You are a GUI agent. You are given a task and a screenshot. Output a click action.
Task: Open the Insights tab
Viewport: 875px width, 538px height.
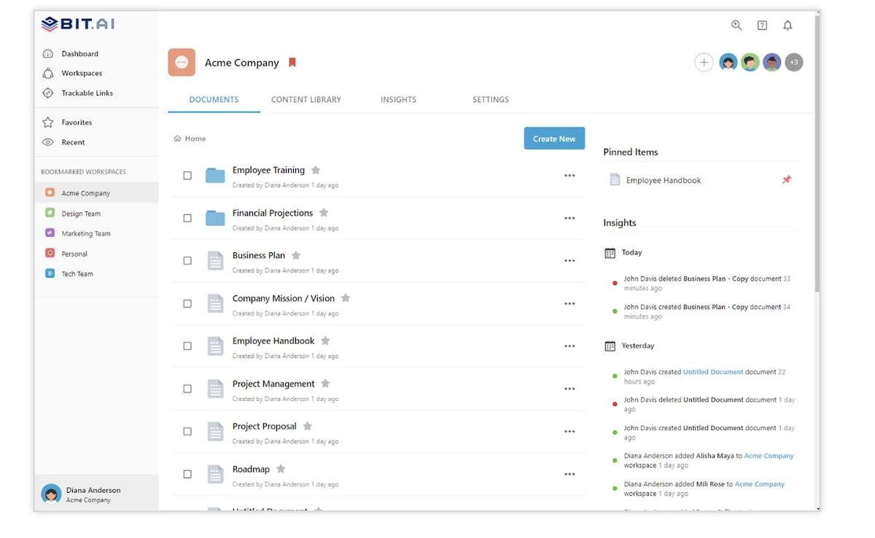click(398, 100)
